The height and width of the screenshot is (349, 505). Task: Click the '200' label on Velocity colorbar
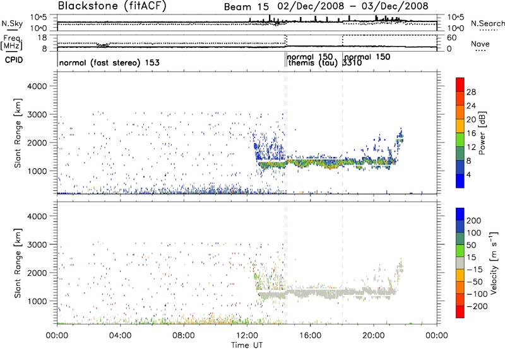click(474, 220)
